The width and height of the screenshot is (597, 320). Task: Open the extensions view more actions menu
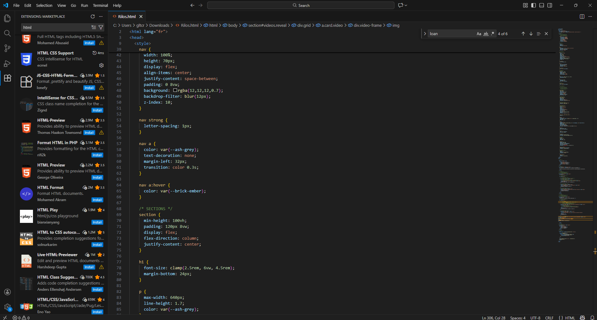[101, 16]
